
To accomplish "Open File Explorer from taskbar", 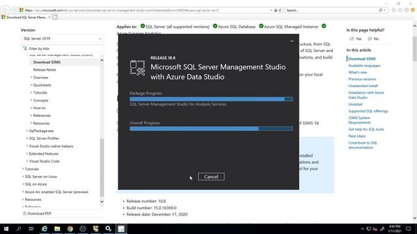I will point(57,229).
